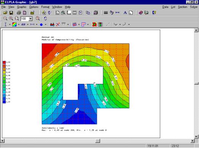
Task: Click the line thickness icon
Action: click(x=106, y=13)
